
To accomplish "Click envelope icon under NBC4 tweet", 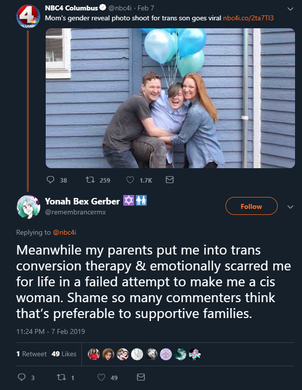I will (x=169, y=180).
